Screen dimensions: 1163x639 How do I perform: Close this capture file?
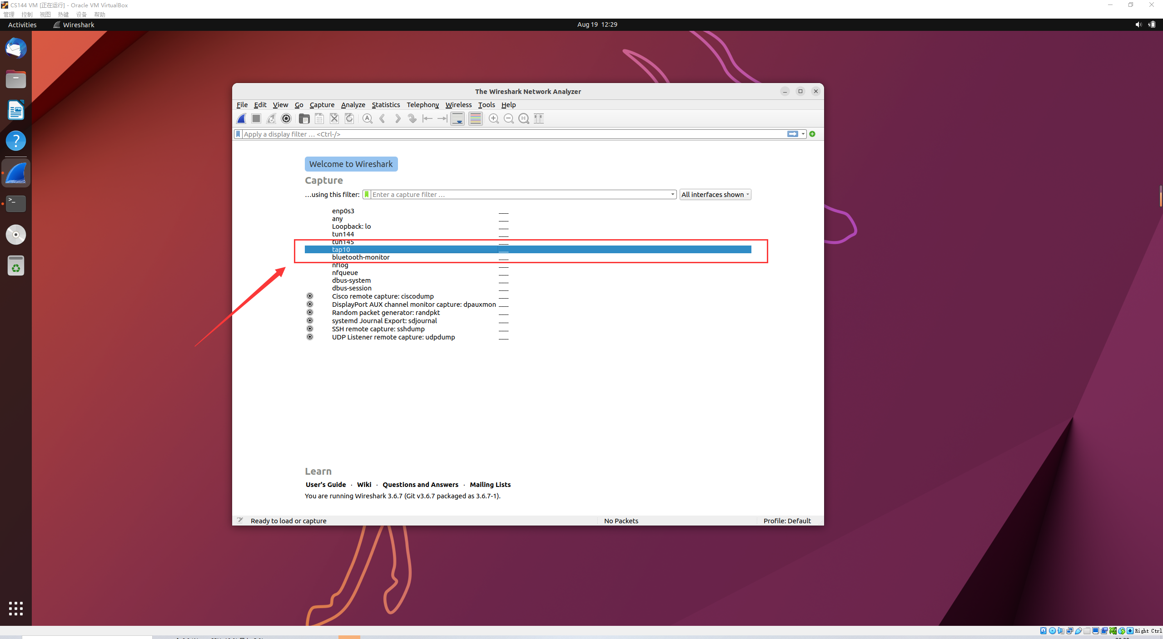[x=334, y=118]
